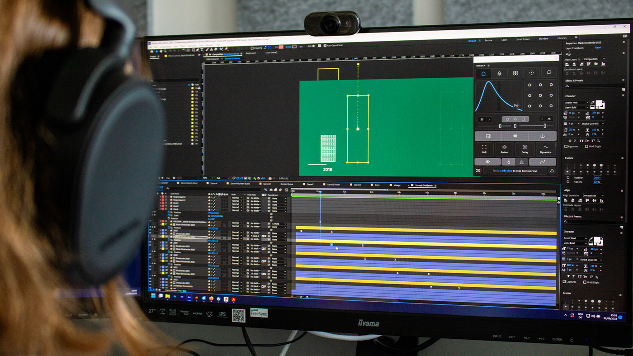Image resolution: width=633 pixels, height=356 pixels.
Task: Click the Home icon in the After Effects toolbar
Action: pyautogui.click(x=152, y=51)
